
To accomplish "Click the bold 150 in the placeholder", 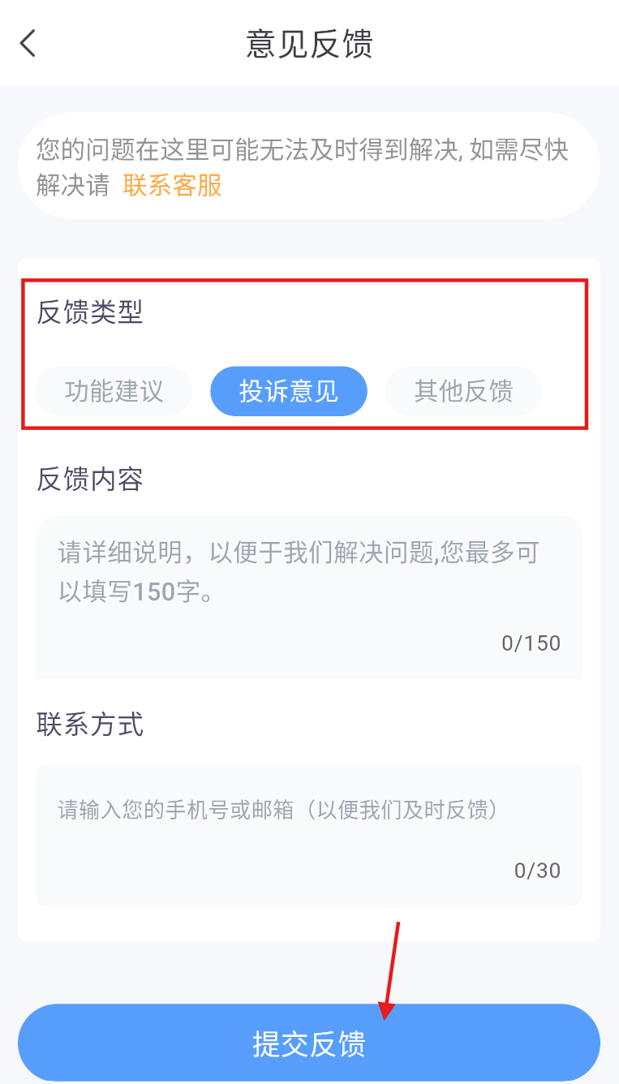I will point(155,591).
